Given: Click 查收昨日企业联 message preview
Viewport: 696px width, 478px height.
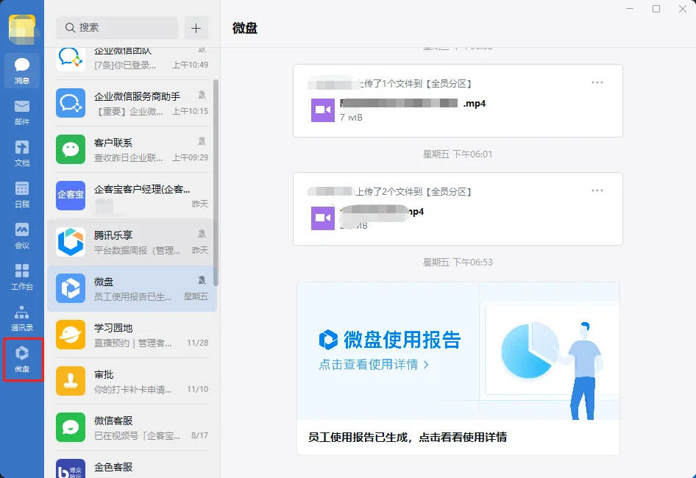Looking at the screenshot, I should (x=128, y=157).
